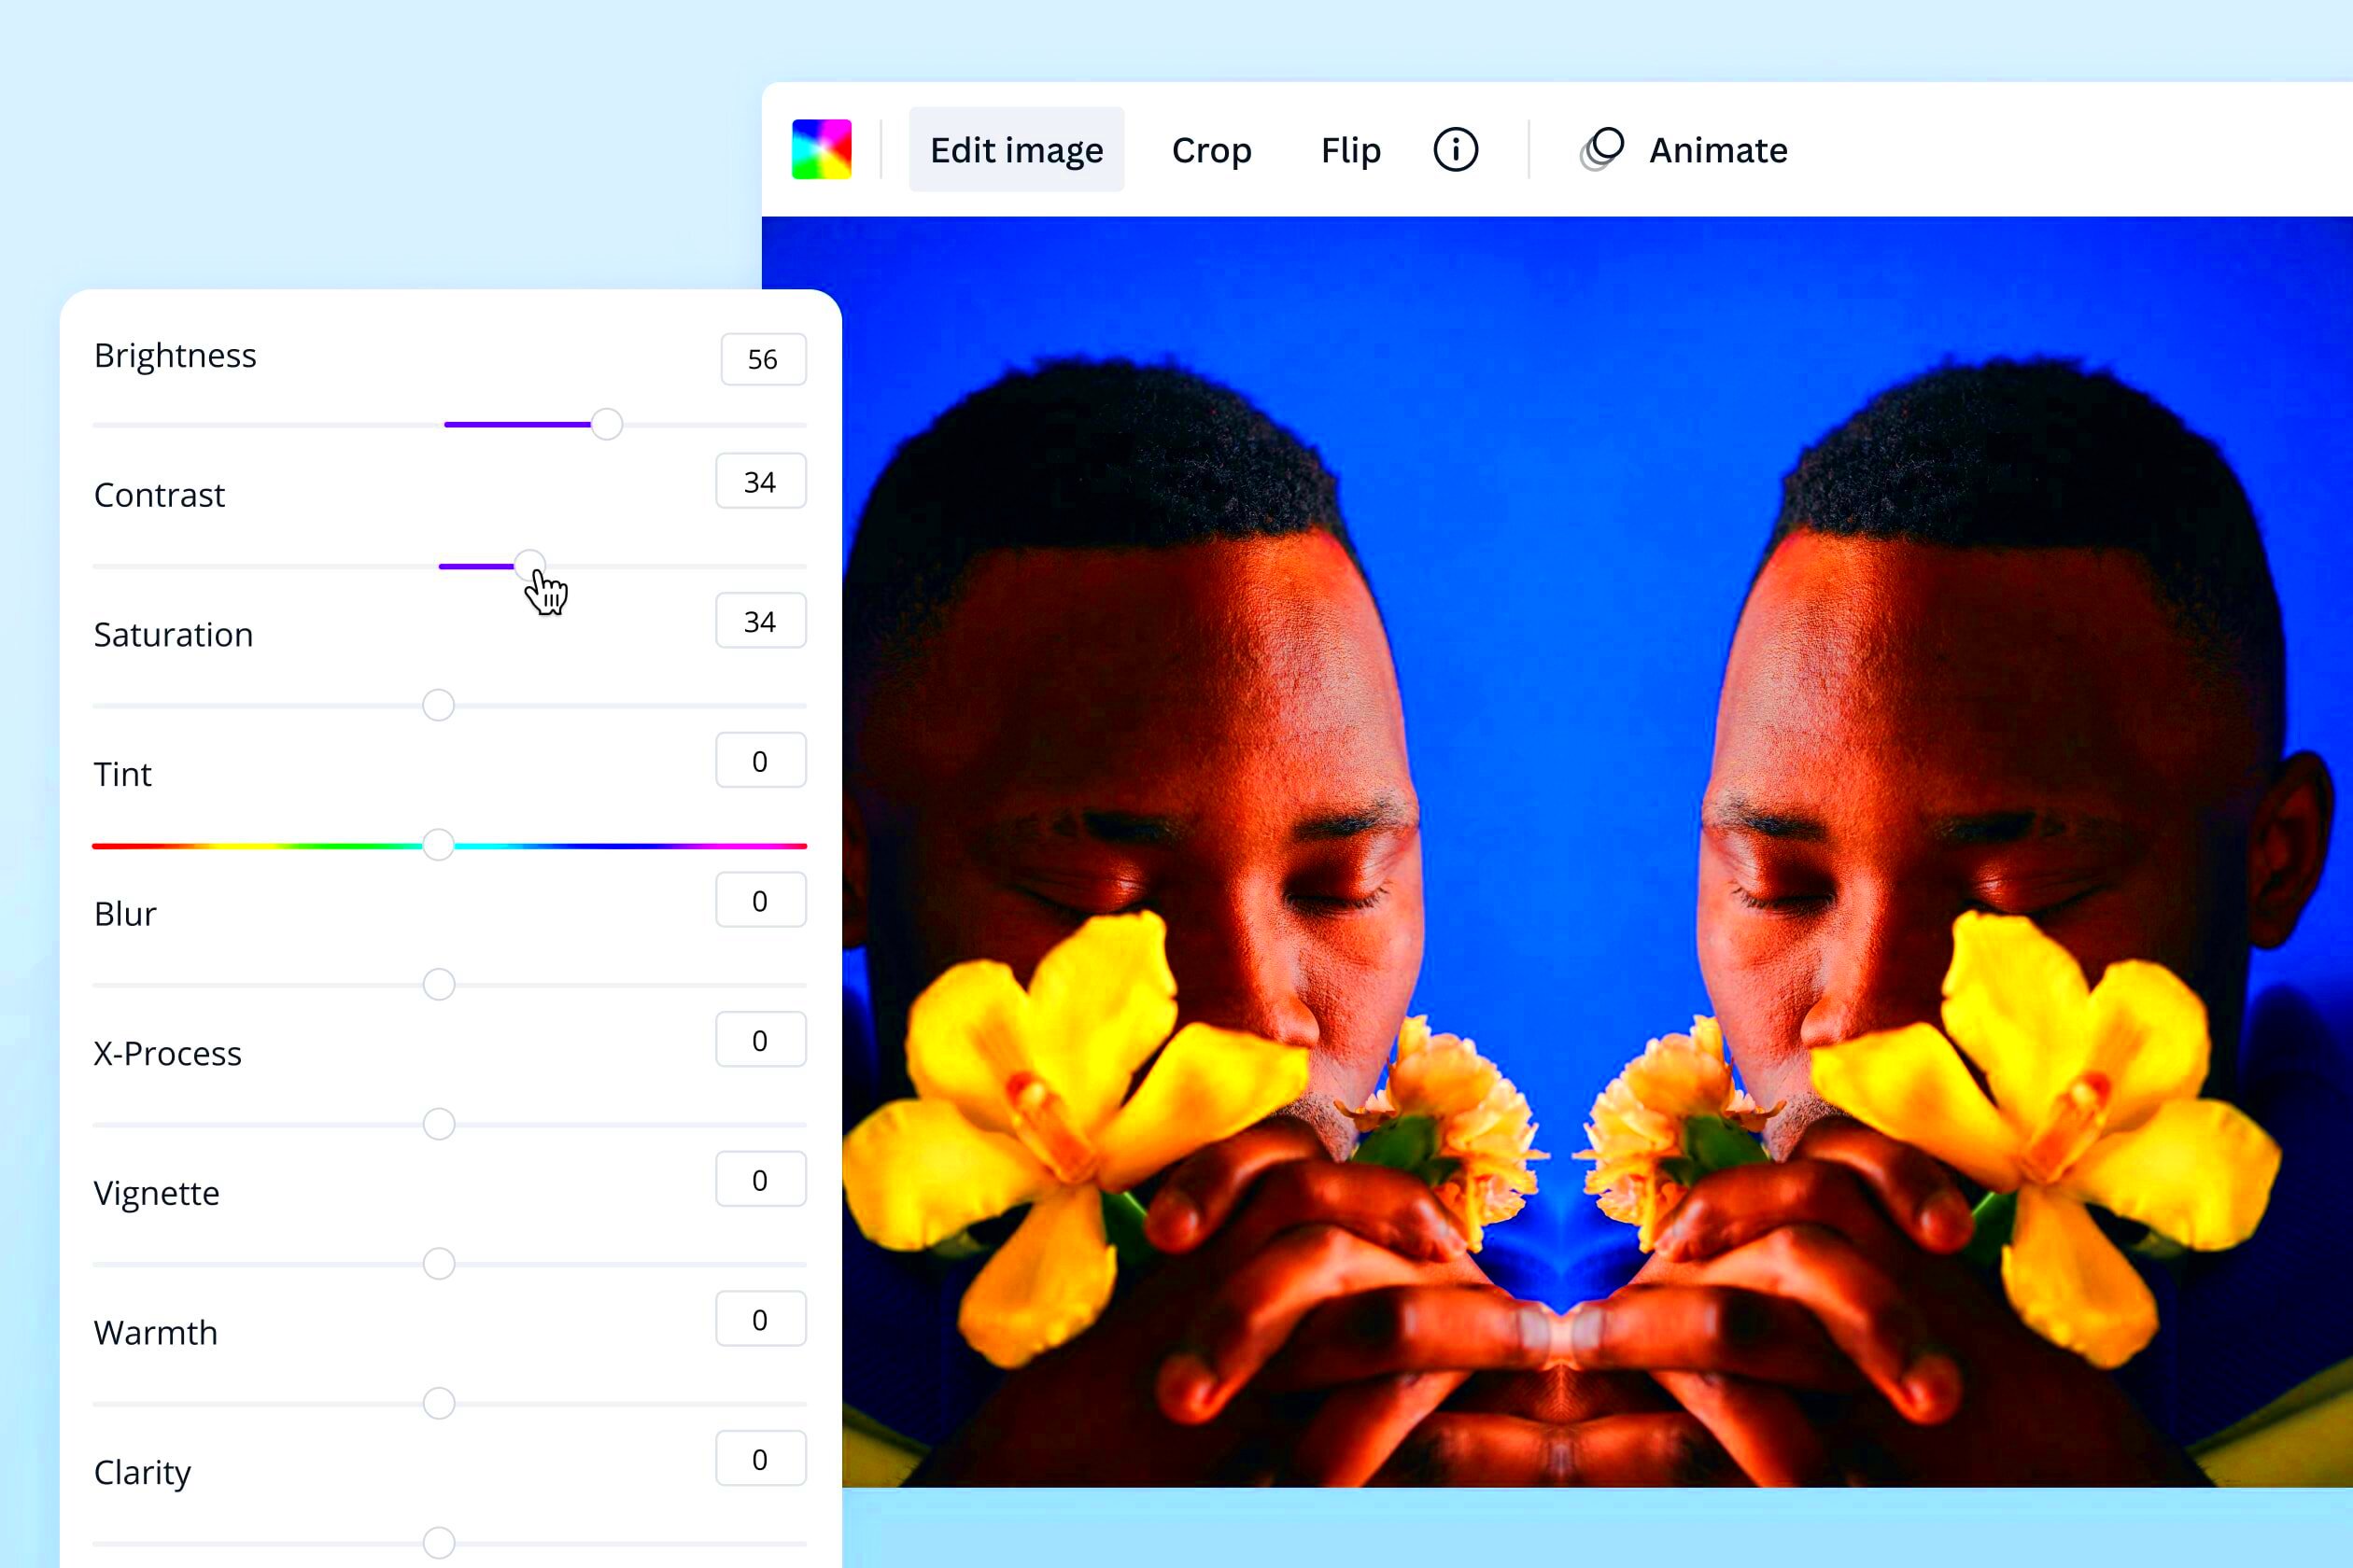The image size is (2353, 1568).
Task: Click the X-Process value input field
Action: 760,1040
